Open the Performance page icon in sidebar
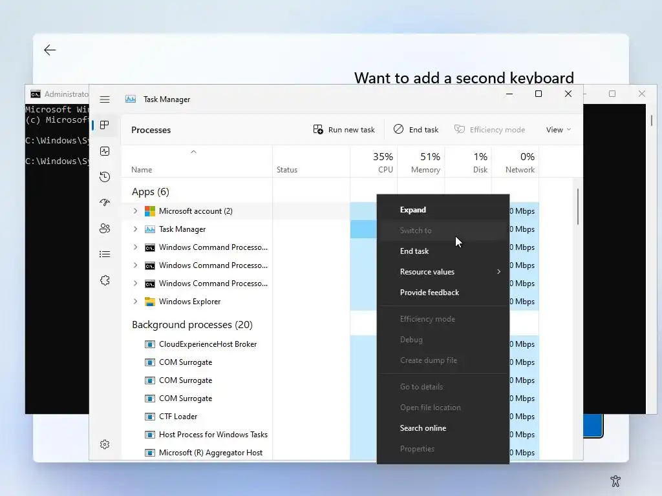662x496 pixels. (x=105, y=151)
